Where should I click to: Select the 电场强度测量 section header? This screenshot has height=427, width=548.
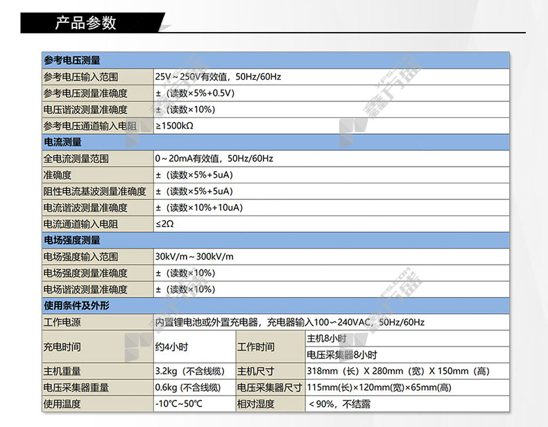click(72, 240)
